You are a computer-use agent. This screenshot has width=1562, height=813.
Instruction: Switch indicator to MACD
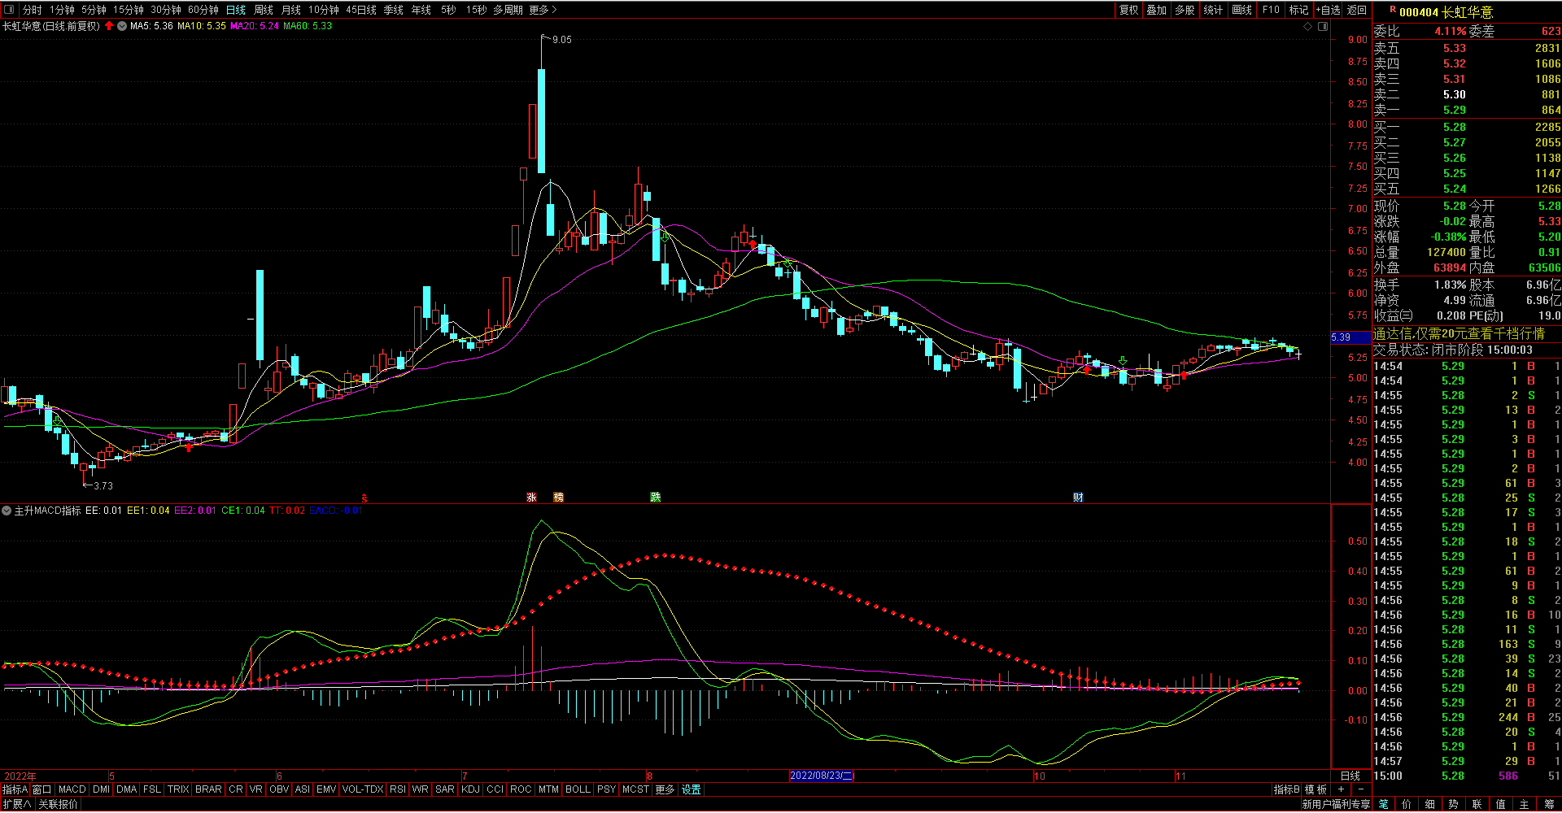[72, 789]
